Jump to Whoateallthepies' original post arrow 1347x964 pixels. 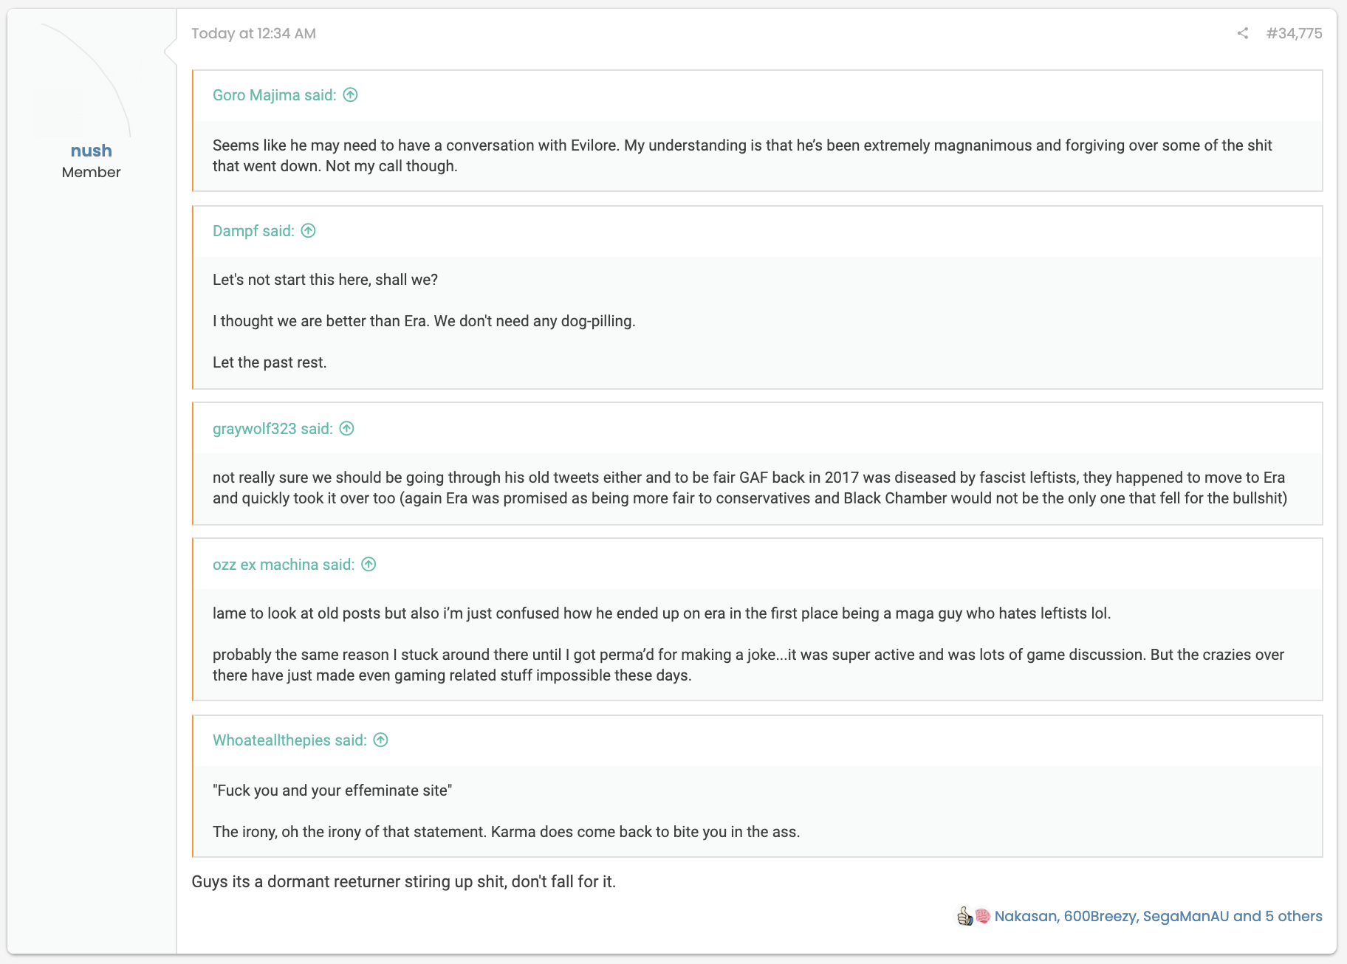coord(381,740)
